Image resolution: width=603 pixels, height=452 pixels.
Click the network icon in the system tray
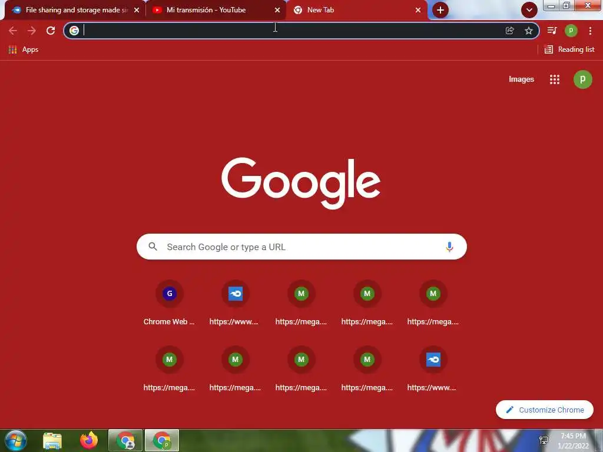(544, 440)
